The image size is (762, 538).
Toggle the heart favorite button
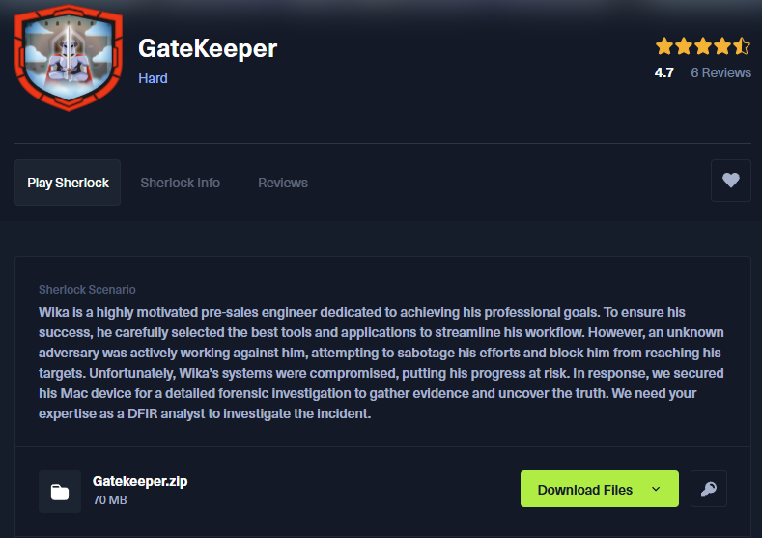pyautogui.click(x=730, y=181)
